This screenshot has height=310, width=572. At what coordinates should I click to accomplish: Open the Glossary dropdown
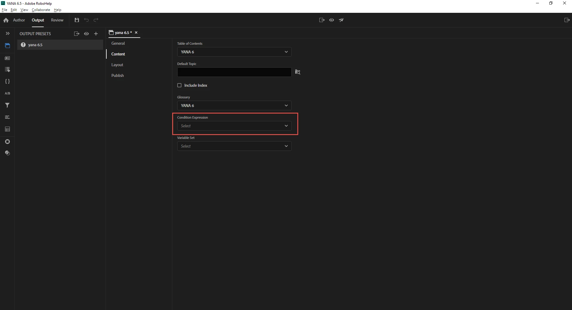click(234, 106)
